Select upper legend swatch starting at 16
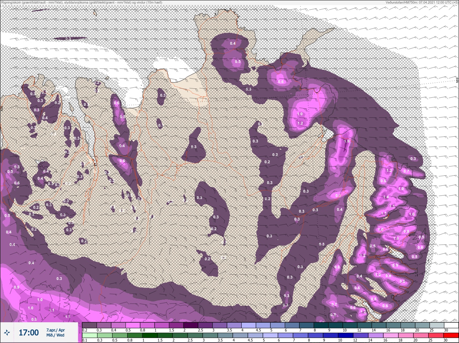459x343 pixels. coord(394,325)
